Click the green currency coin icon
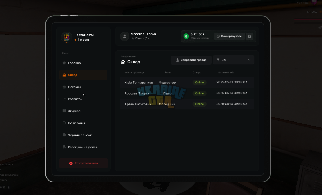Viewport: 322px width, 195px height. tap(186, 36)
